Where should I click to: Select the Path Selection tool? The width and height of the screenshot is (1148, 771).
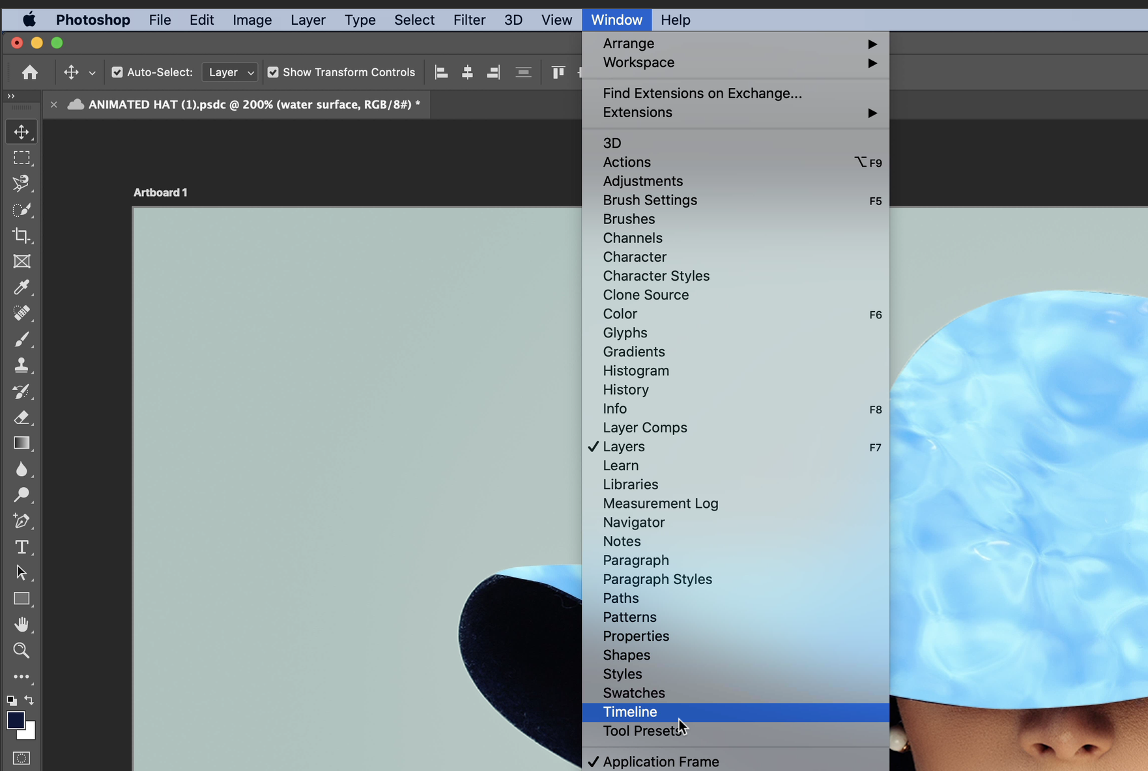tap(22, 573)
